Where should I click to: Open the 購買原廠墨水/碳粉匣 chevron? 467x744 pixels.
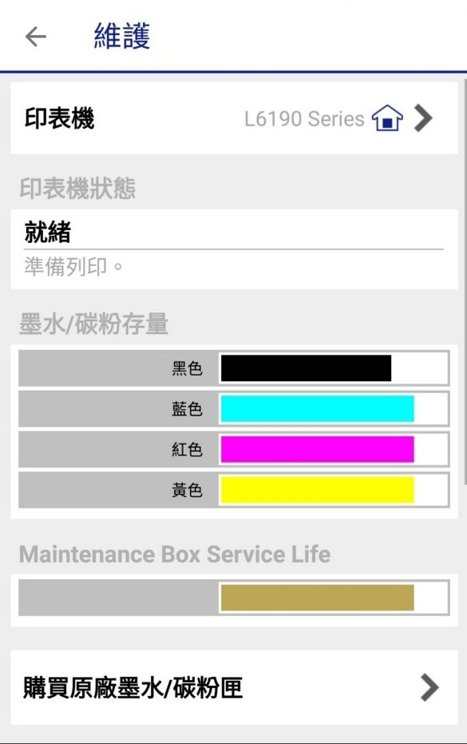429,687
